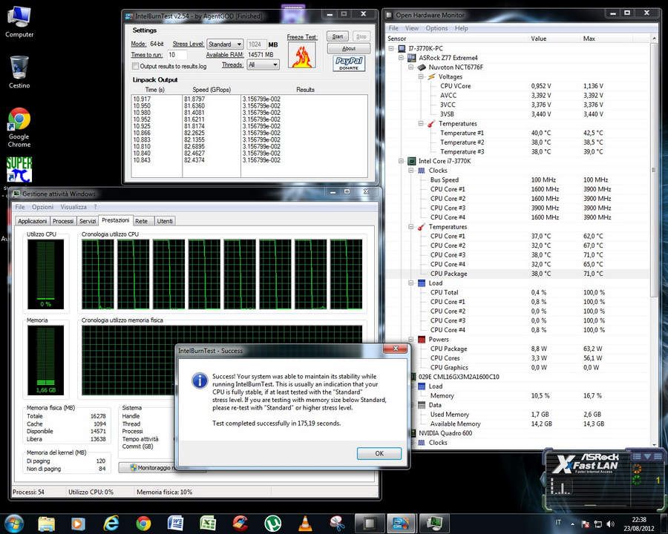Click the IT language indicator in the tray

(558, 522)
